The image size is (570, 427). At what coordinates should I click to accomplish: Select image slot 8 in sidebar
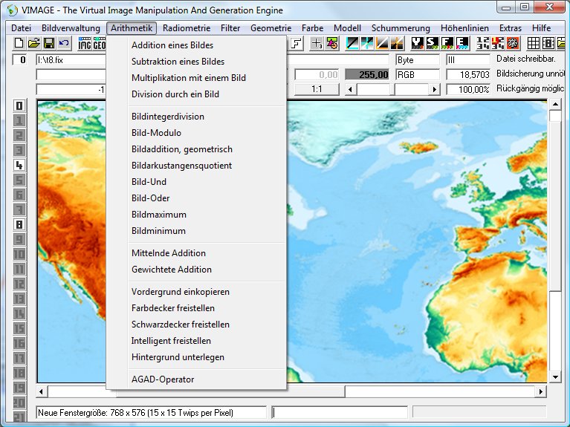[19, 224]
